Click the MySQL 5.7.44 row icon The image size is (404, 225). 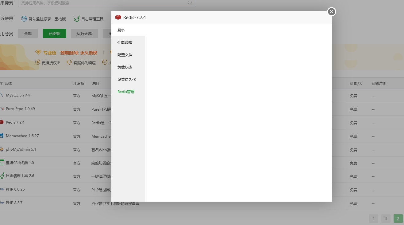2,95
